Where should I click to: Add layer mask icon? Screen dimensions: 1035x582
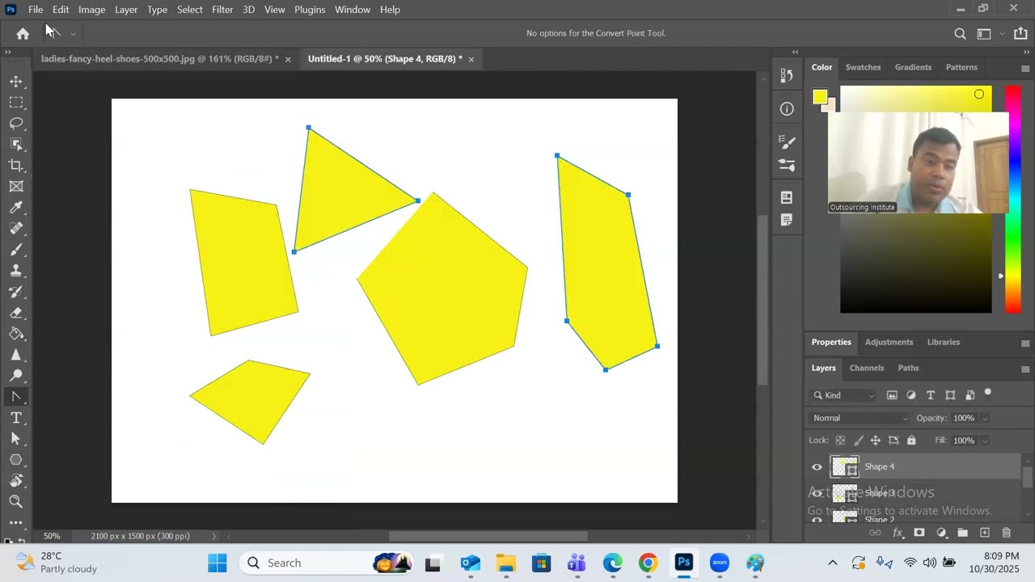pos(919,533)
